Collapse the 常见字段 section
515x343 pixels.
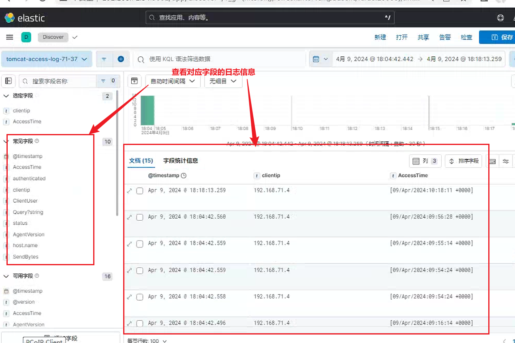(x=6, y=141)
